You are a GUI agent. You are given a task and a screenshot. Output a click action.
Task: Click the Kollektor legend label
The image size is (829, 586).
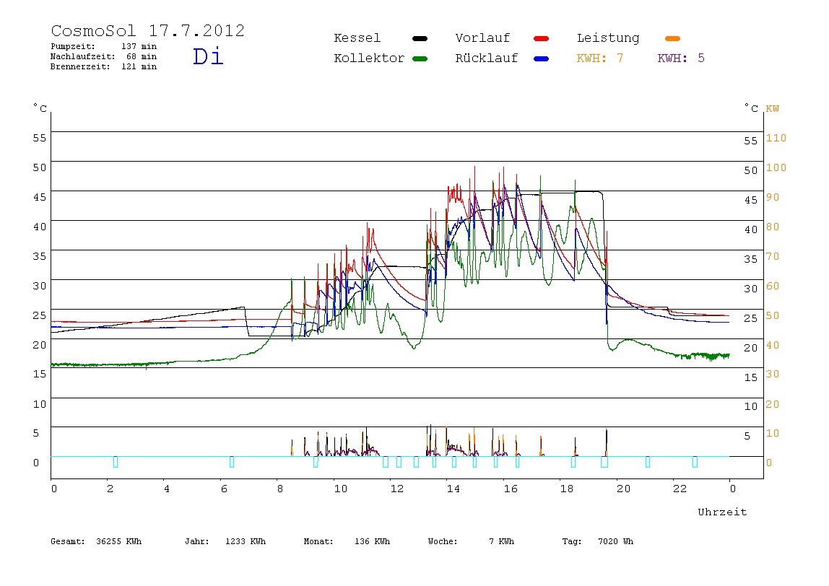point(369,58)
